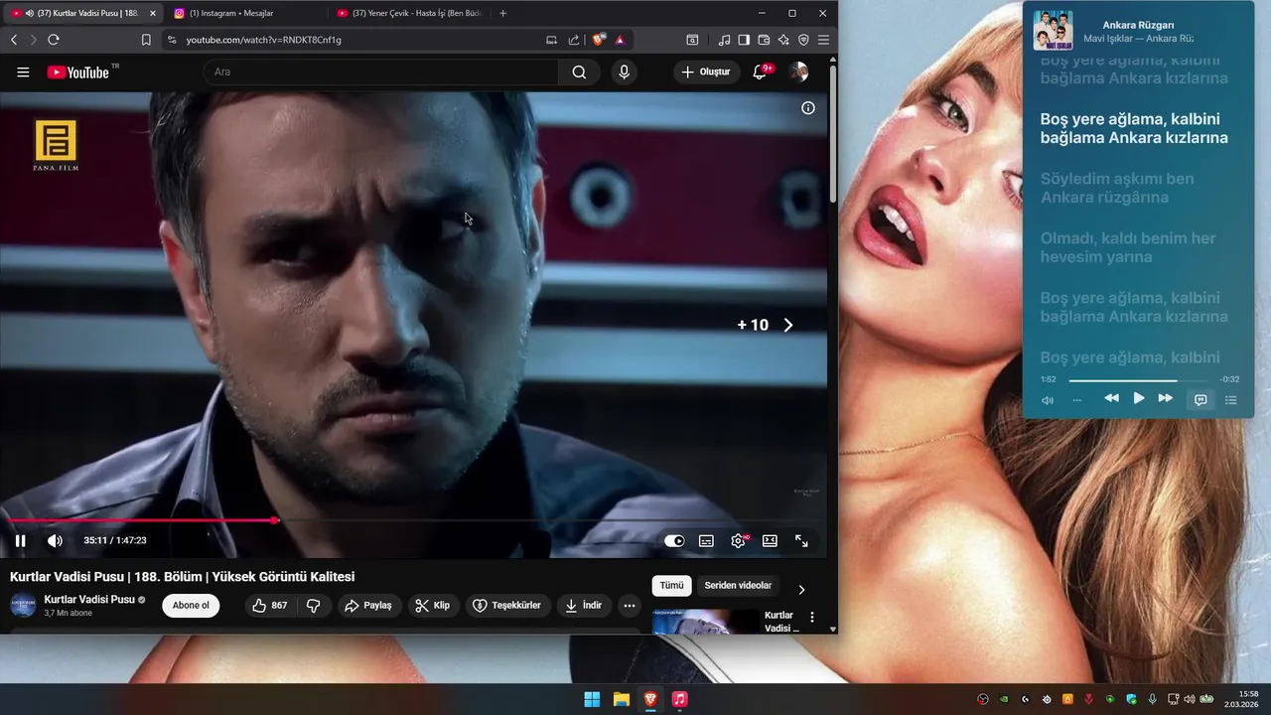1271x715 pixels.
Task: Create a clip with Klip button
Action: [433, 606]
